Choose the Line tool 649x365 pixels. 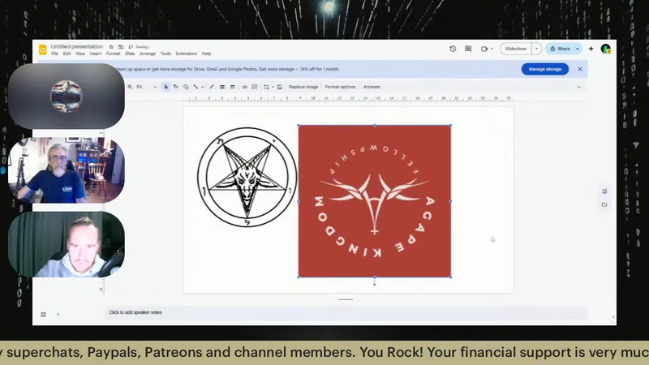[x=196, y=87]
